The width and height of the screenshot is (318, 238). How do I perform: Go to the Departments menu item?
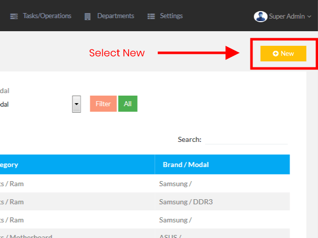point(115,16)
